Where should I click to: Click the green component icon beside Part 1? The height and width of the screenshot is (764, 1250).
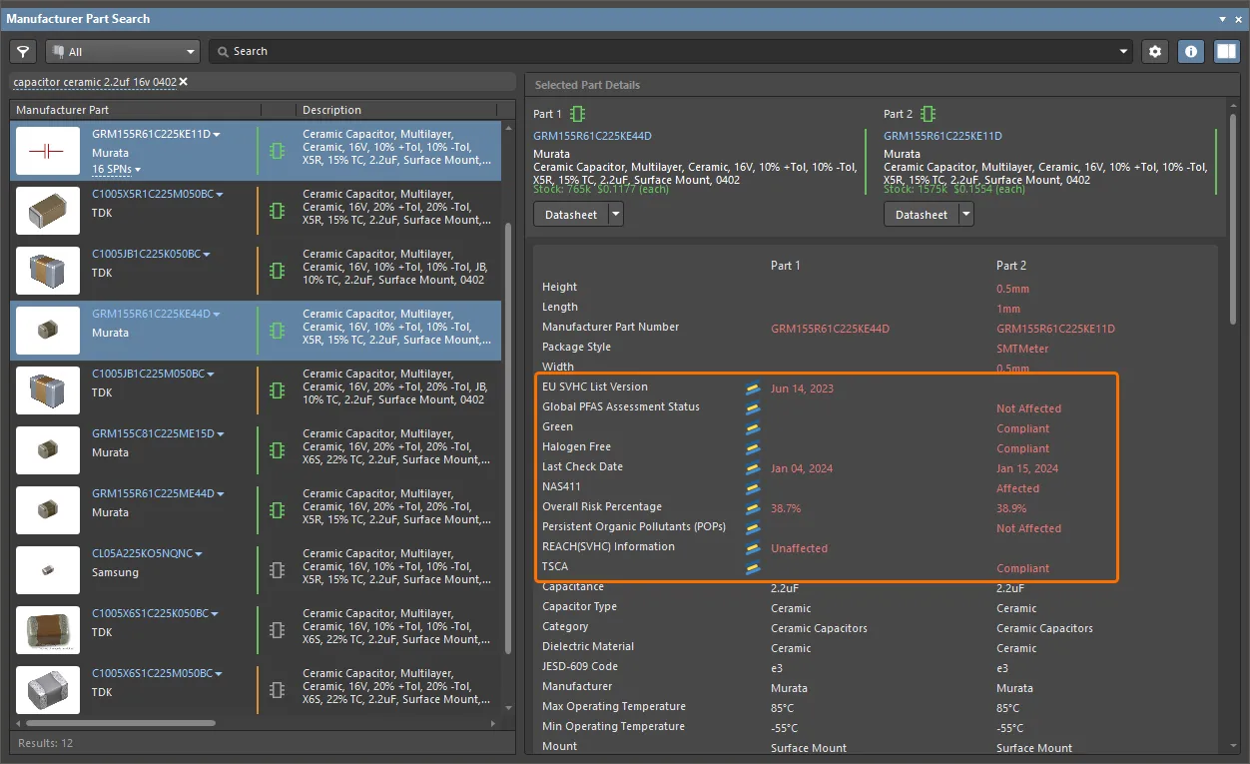pyautogui.click(x=578, y=114)
